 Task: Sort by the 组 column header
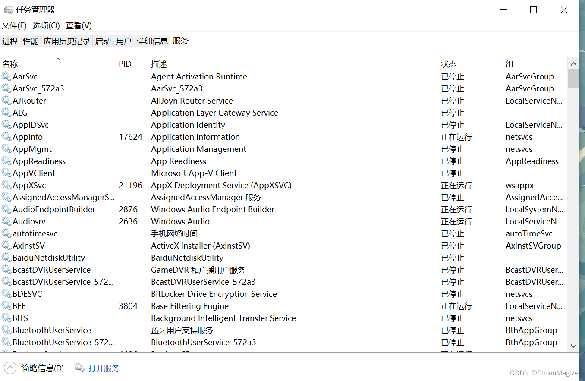(x=535, y=64)
